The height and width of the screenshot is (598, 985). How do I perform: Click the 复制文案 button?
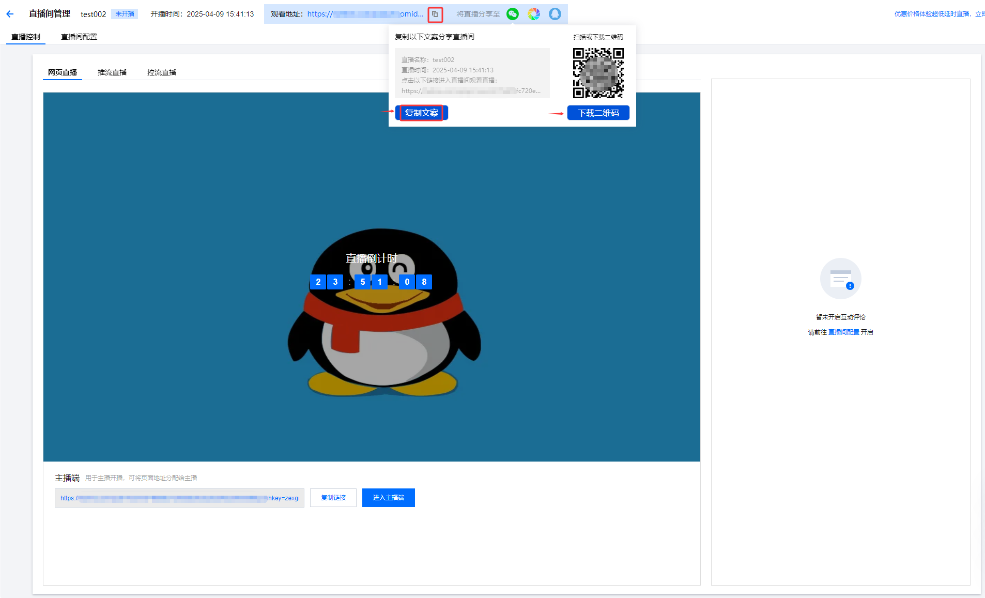coord(422,113)
